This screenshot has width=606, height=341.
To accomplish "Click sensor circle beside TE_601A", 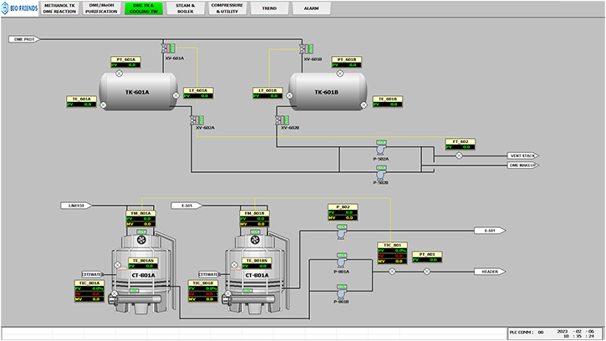I will tap(103, 104).
